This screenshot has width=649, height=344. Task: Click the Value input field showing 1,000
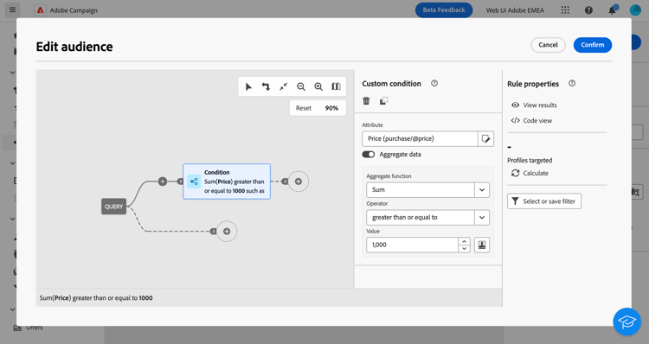pos(412,245)
